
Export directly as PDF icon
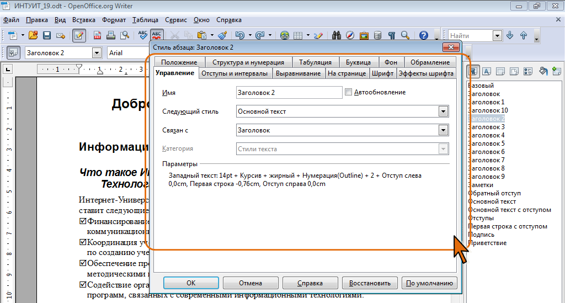coord(97,35)
